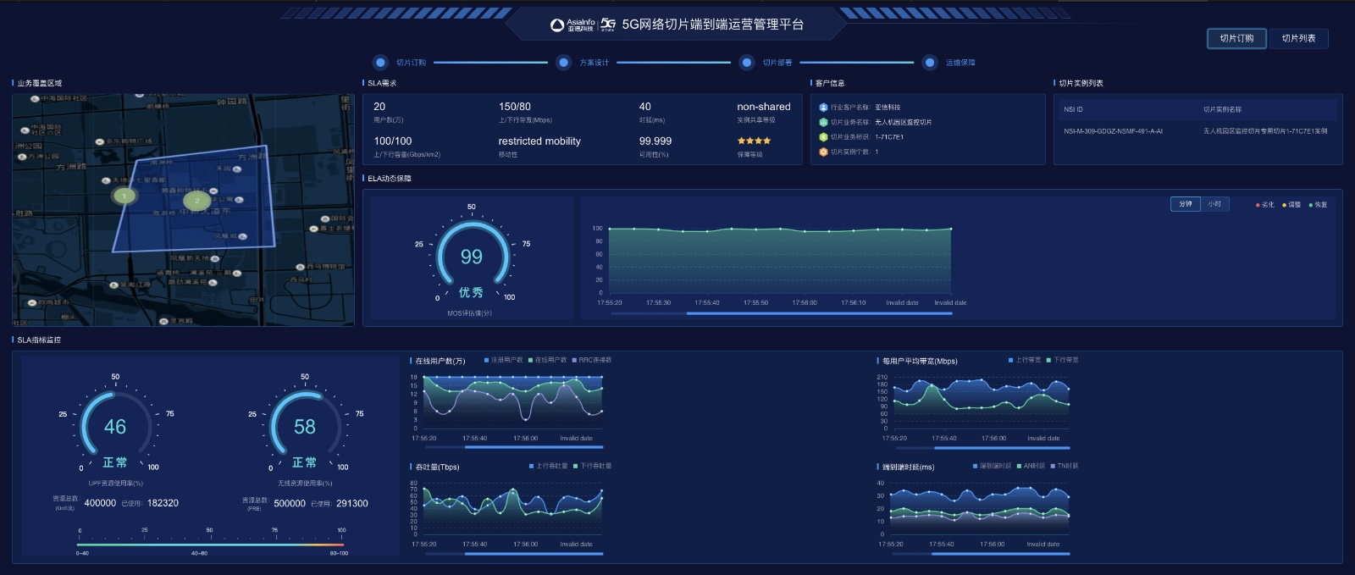Viewport: 1355px width, 575px height.
Task: Click the 切片订购 step circle icon
Action: [380, 63]
